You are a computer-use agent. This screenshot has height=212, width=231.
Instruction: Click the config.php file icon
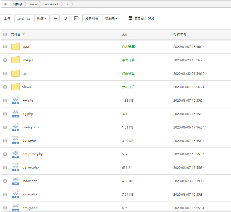click(x=16, y=127)
